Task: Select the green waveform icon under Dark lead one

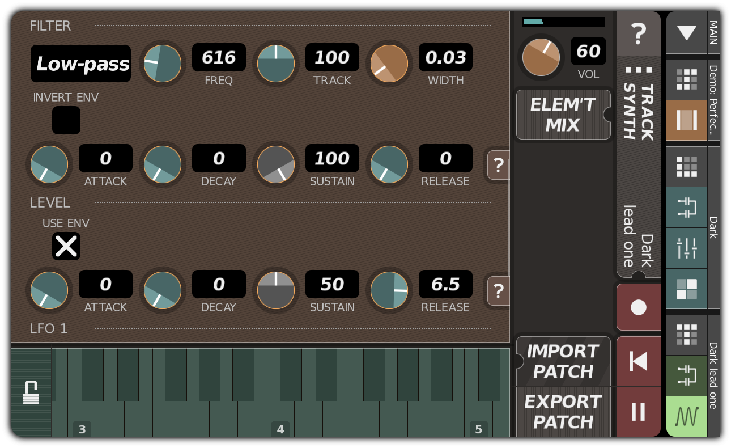Action: tap(686, 416)
